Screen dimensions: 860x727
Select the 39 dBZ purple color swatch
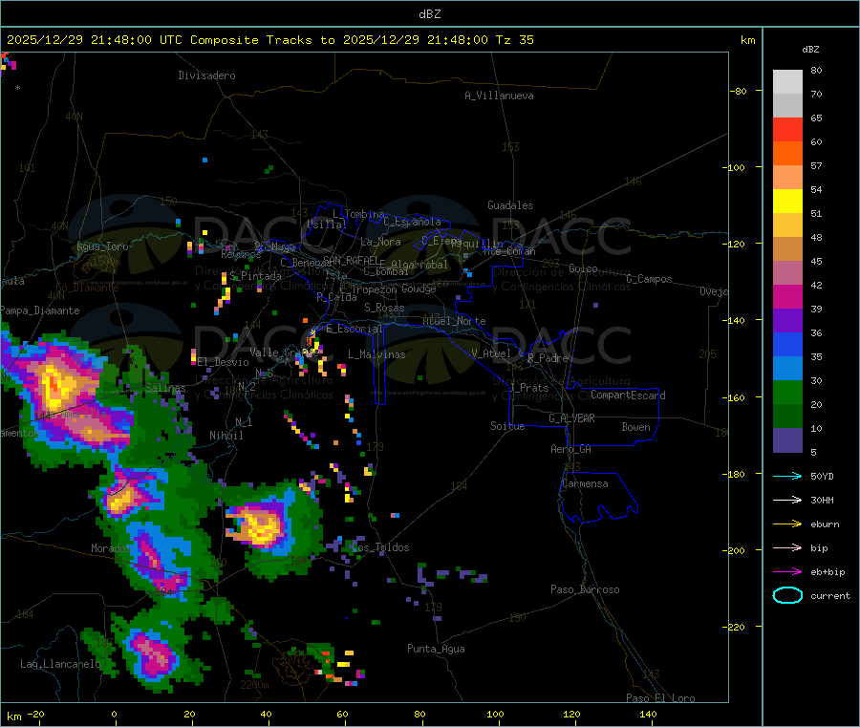tap(787, 320)
